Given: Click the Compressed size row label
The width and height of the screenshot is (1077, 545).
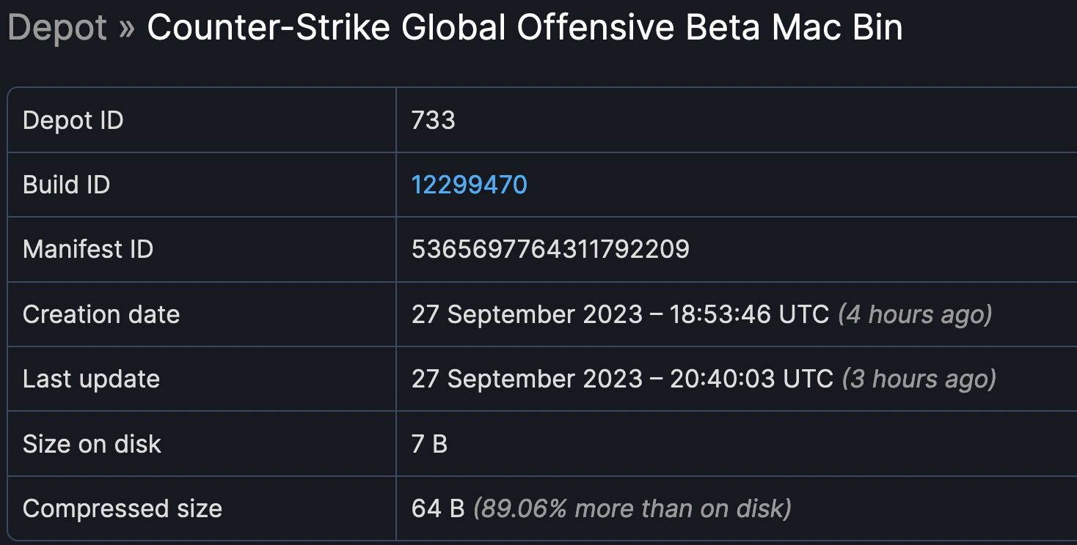Looking at the screenshot, I should 123,508.
